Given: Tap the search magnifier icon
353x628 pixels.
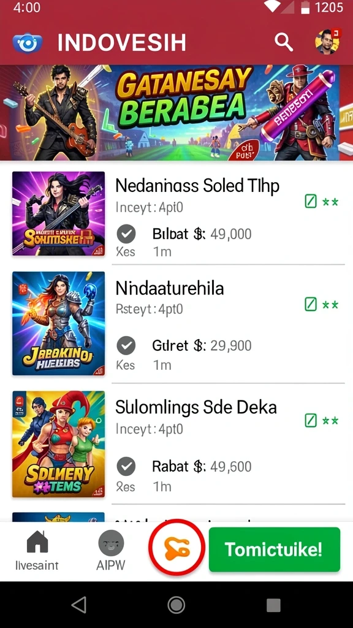Looking at the screenshot, I should pyautogui.click(x=283, y=42).
